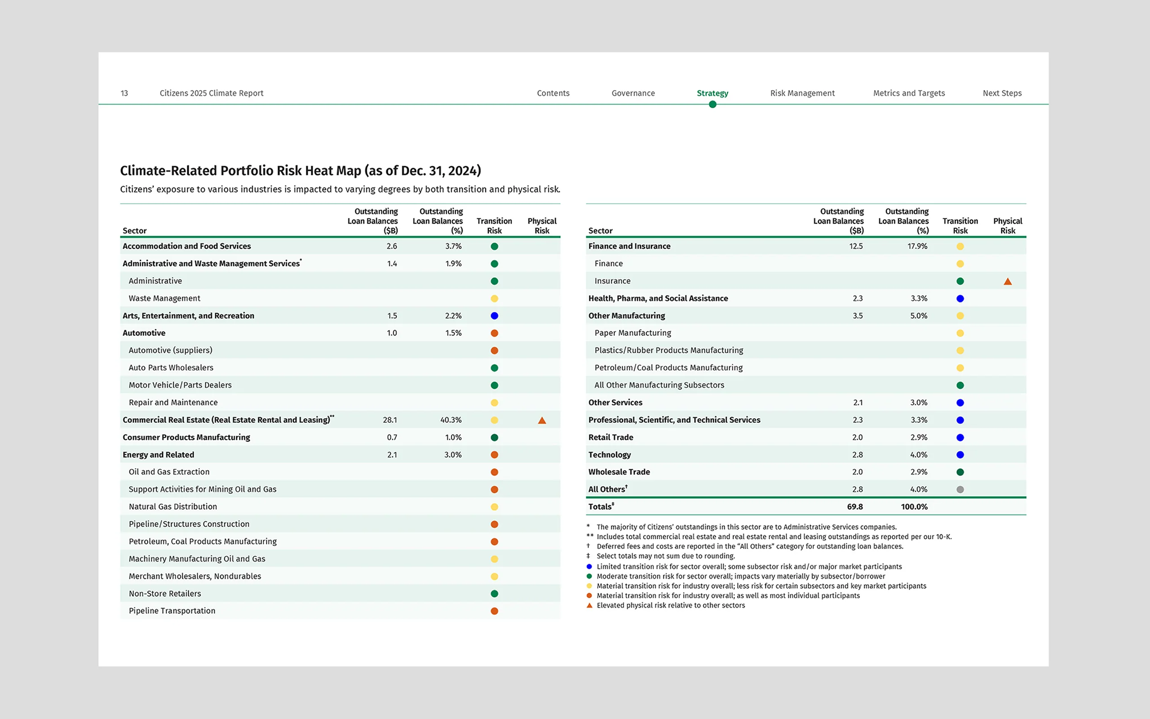The height and width of the screenshot is (719, 1150).
Task: Click the green dot for Wholesale Trade
Action: click(960, 472)
